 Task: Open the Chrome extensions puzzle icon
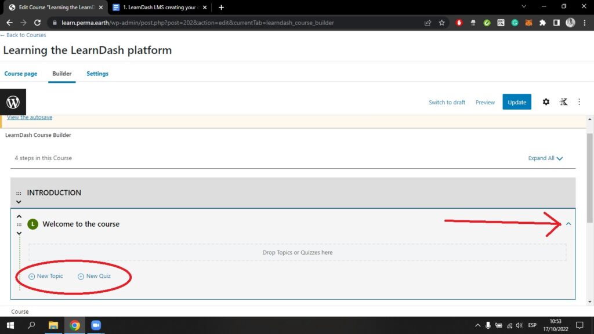[x=542, y=23]
